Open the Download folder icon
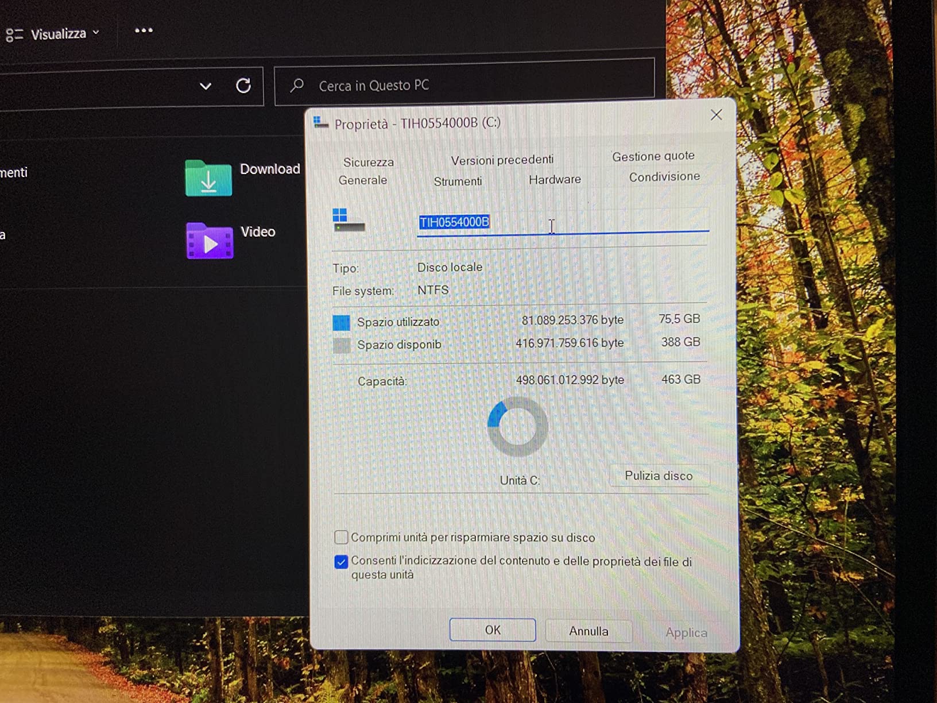This screenshot has width=937, height=703. tap(208, 177)
